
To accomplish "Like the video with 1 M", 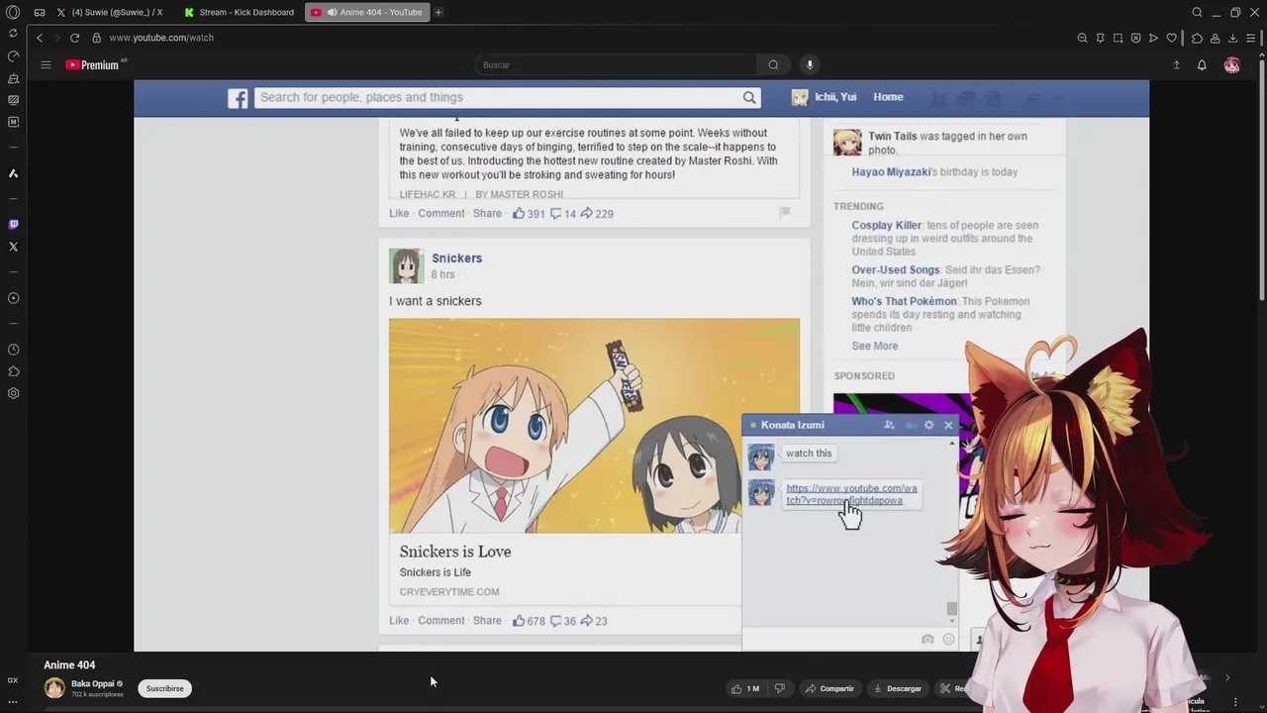I will pos(745,688).
